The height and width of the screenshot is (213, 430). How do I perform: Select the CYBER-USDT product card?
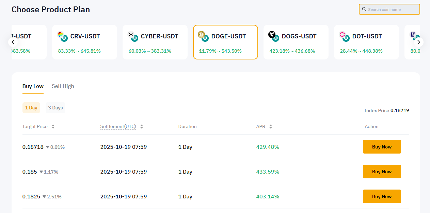155,42
